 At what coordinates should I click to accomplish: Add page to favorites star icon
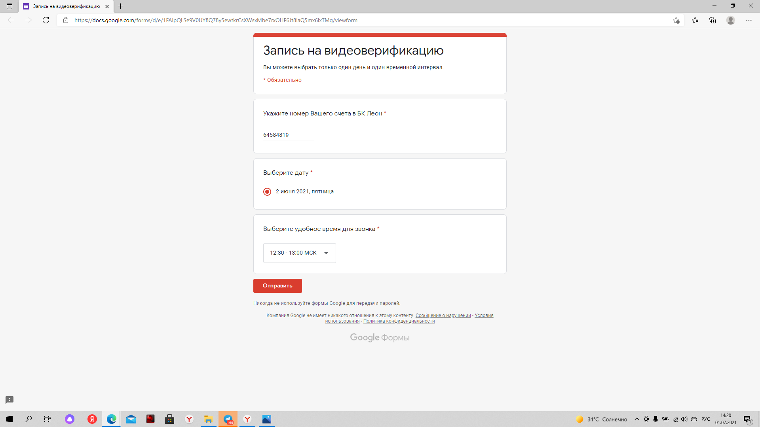(x=676, y=20)
